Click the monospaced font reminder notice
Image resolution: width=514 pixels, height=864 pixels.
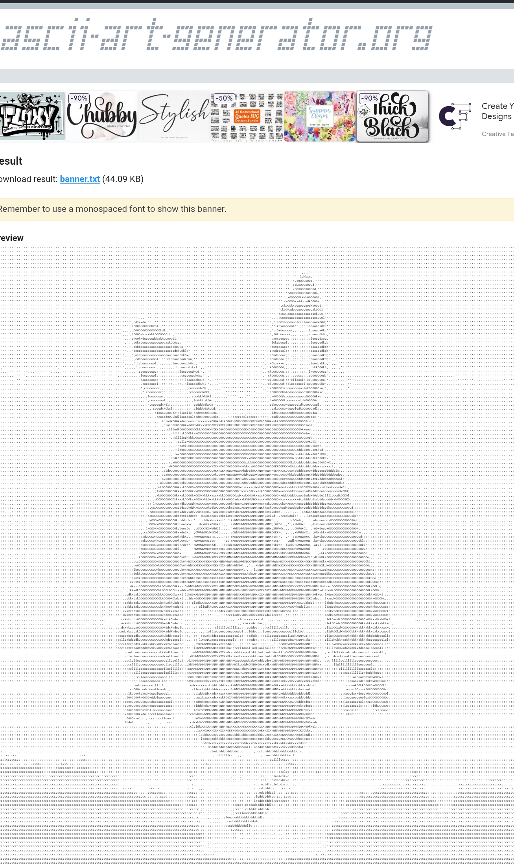point(257,209)
